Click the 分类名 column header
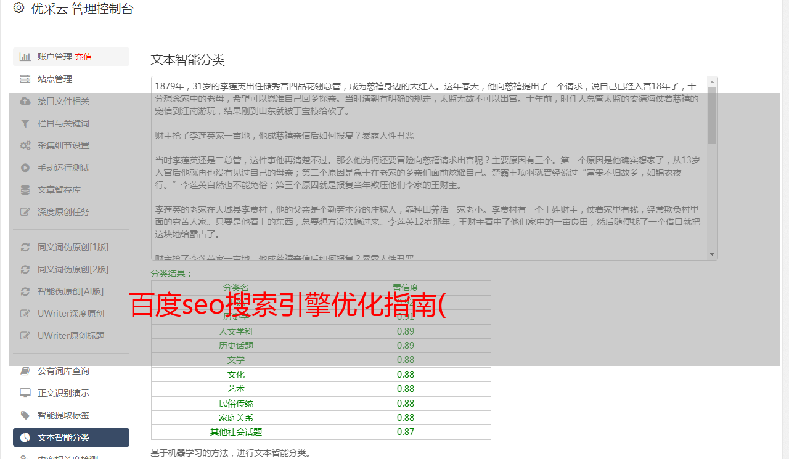789x459 pixels. point(236,288)
